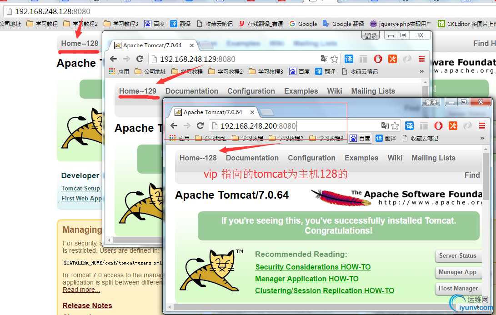Image resolution: width=496 pixels, height=315 pixels.
Task: Go to Home--128 in the 192.168.248.200 window's Tomcat nav
Action: point(198,158)
